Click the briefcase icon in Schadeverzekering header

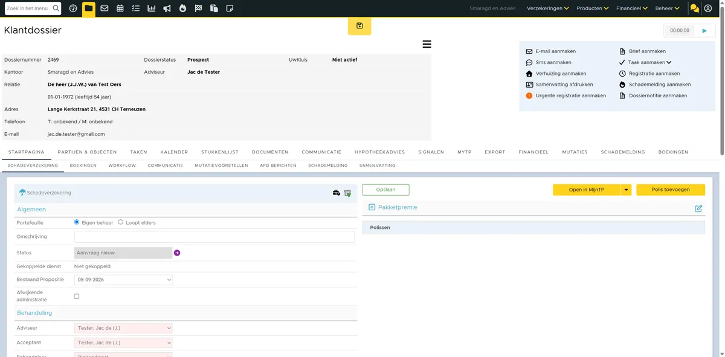(x=337, y=193)
